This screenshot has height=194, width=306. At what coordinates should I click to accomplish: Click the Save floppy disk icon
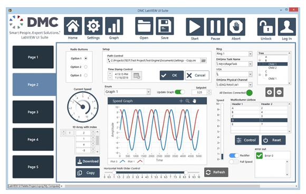[x=165, y=26]
